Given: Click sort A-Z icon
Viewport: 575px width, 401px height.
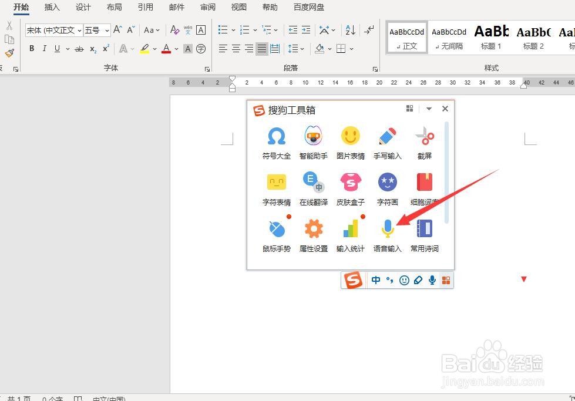Looking at the screenshot, I should tap(350, 30).
